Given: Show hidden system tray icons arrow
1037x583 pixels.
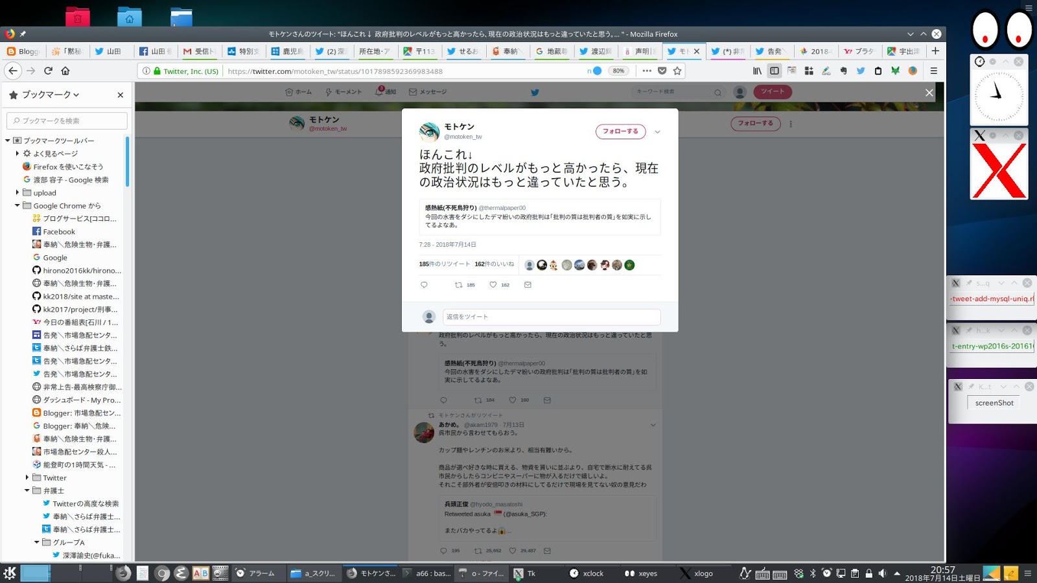Looking at the screenshot, I should click(x=897, y=573).
